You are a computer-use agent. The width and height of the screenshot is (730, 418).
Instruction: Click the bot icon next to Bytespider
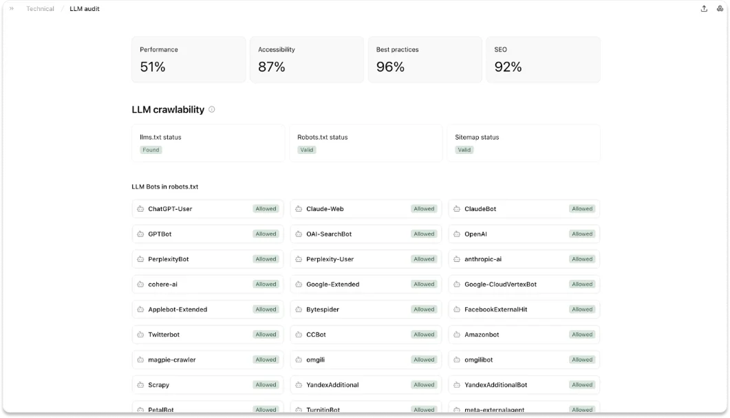(299, 309)
